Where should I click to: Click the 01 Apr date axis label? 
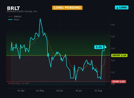21,91
